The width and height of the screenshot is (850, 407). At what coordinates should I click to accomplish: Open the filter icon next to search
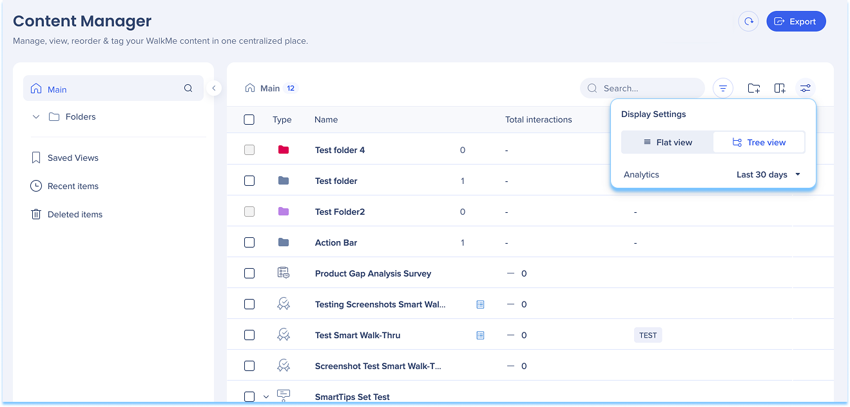tap(723, 88)
